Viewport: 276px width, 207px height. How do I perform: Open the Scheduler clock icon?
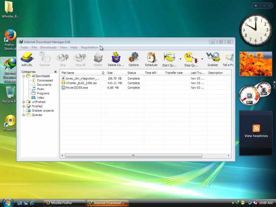[x=151, y=59]
